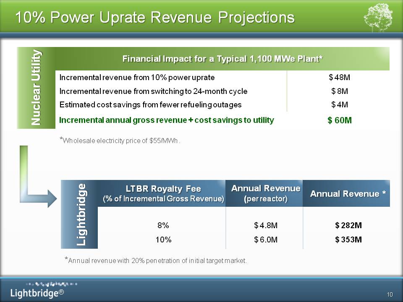Click the slide number 10 in footer
Screen dimensions: 403x302
pos(390,293)
